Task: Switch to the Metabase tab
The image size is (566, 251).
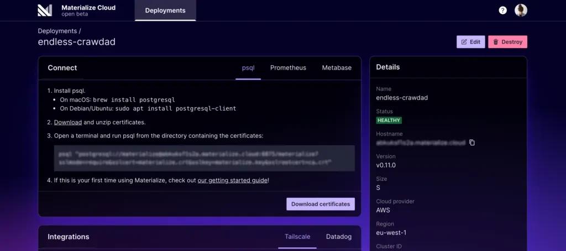Action: coord(337,67)
